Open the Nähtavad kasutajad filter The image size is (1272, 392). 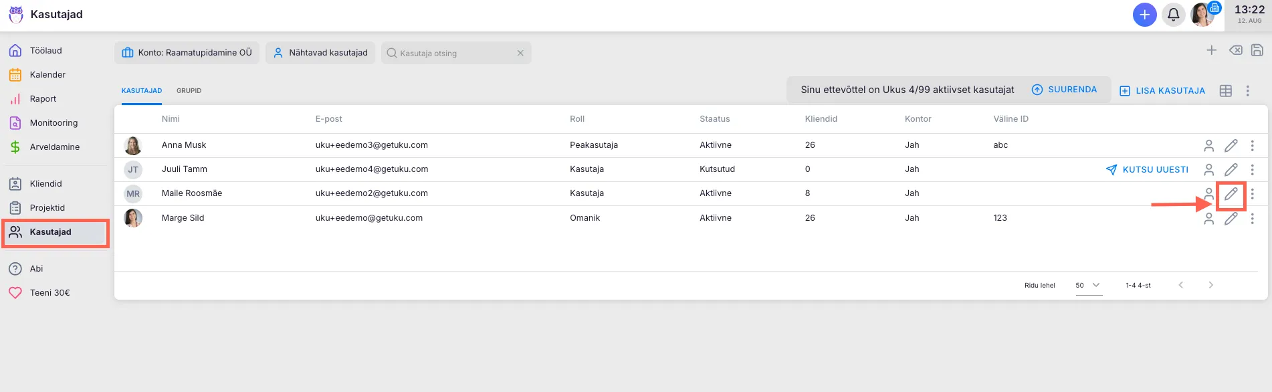(320, 53)
